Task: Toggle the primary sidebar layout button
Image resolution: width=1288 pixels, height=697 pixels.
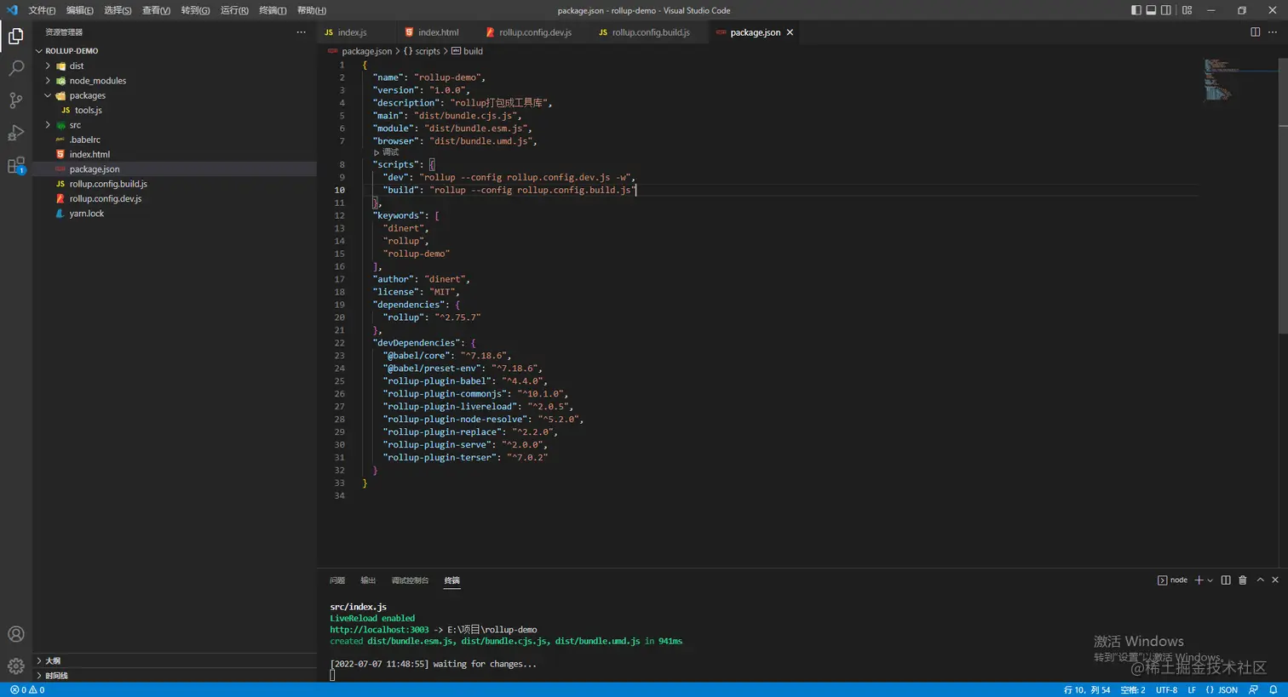Action: point(1136,10)
